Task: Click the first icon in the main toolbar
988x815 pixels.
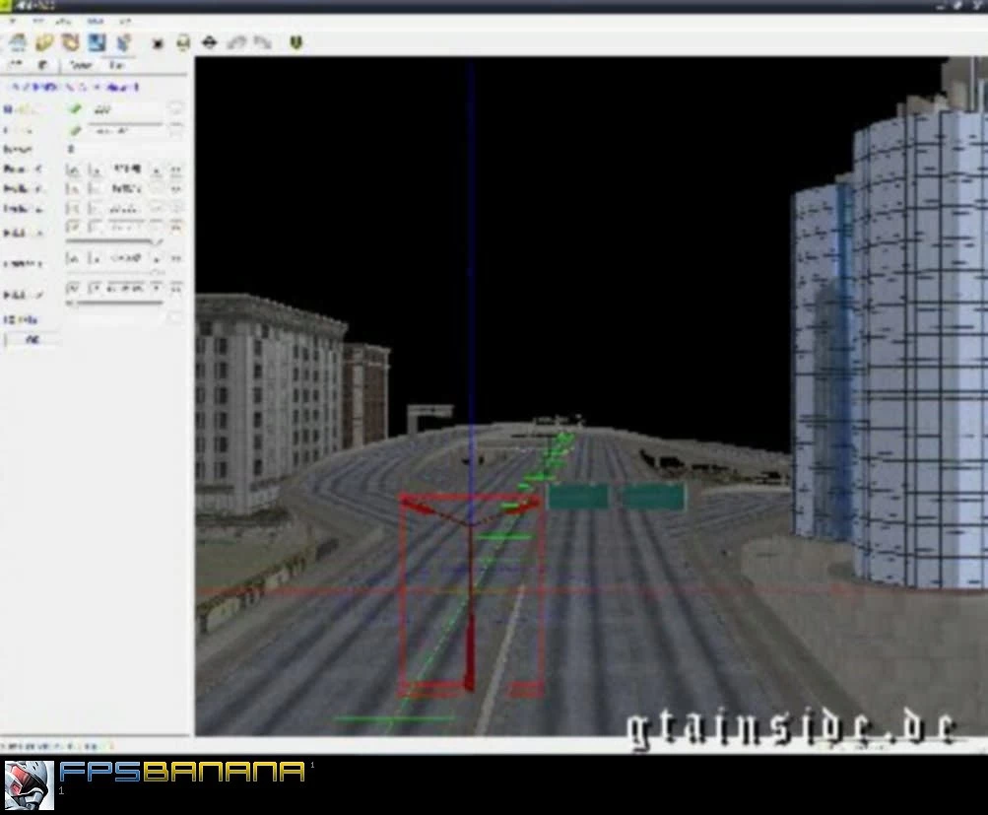Action: click(x=19, y=42)
